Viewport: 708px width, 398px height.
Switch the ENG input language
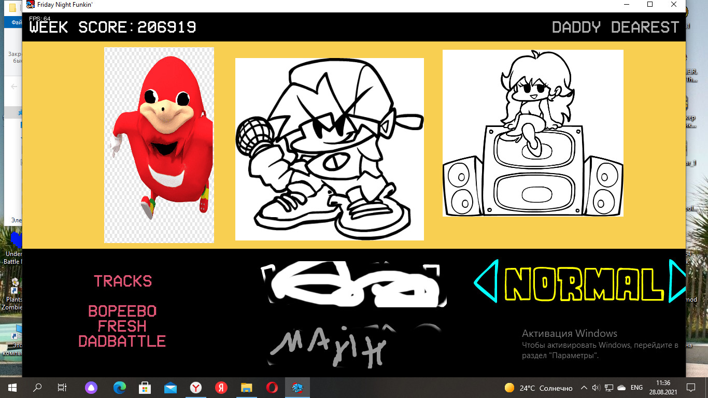tap(636, 388)
